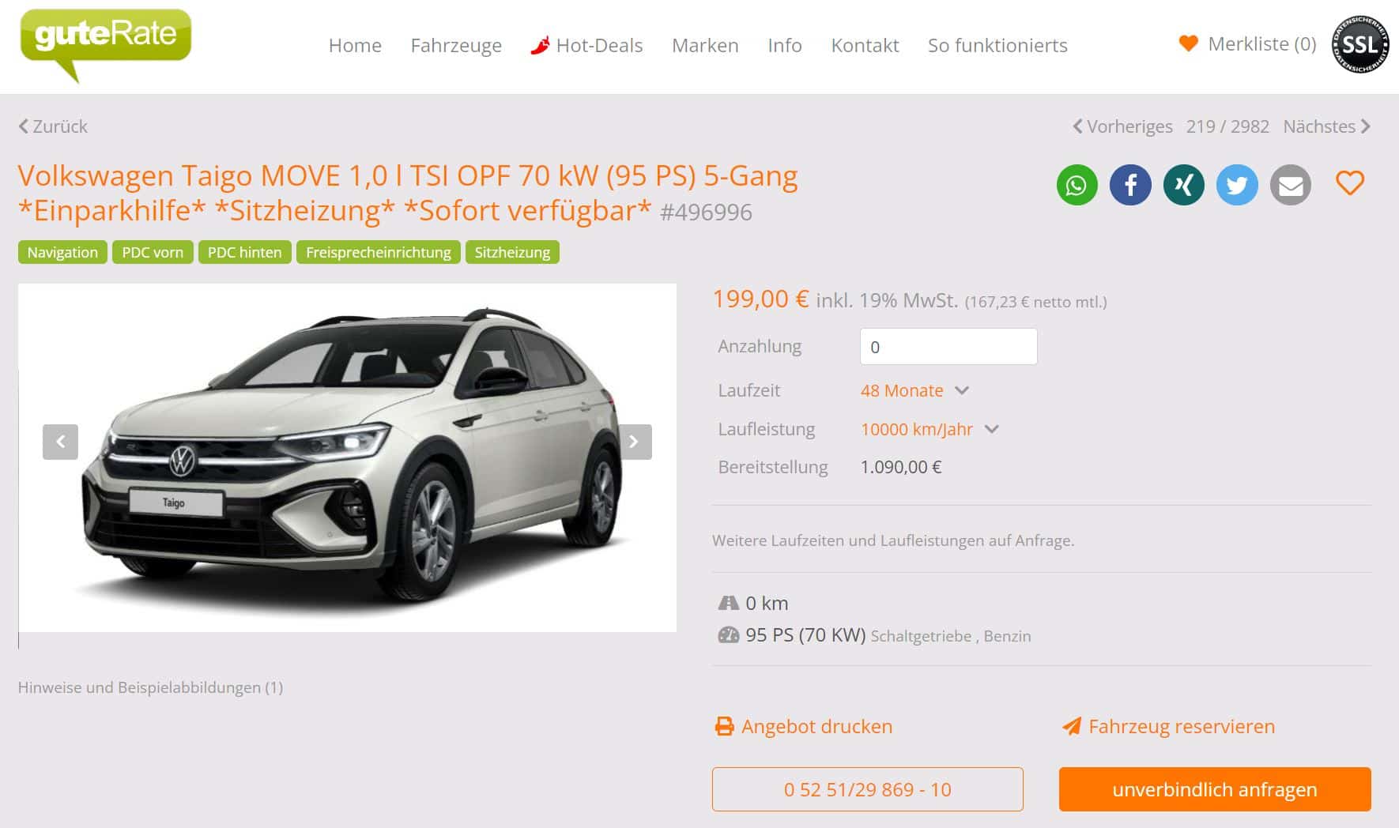Share listing via WhatsApp icon
This screenshot has width=1399, height=828.
1077,185
